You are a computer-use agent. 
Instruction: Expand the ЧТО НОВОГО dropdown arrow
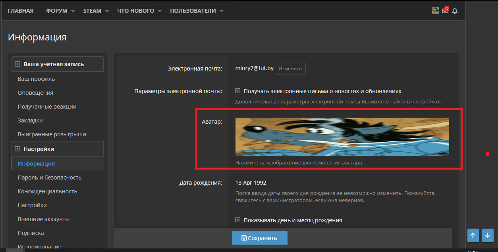coord(160,11)
